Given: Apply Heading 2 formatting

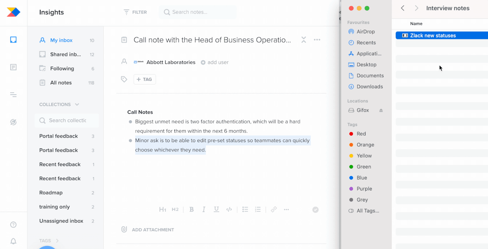Looking at the screenshot, I should click(175, 210).
